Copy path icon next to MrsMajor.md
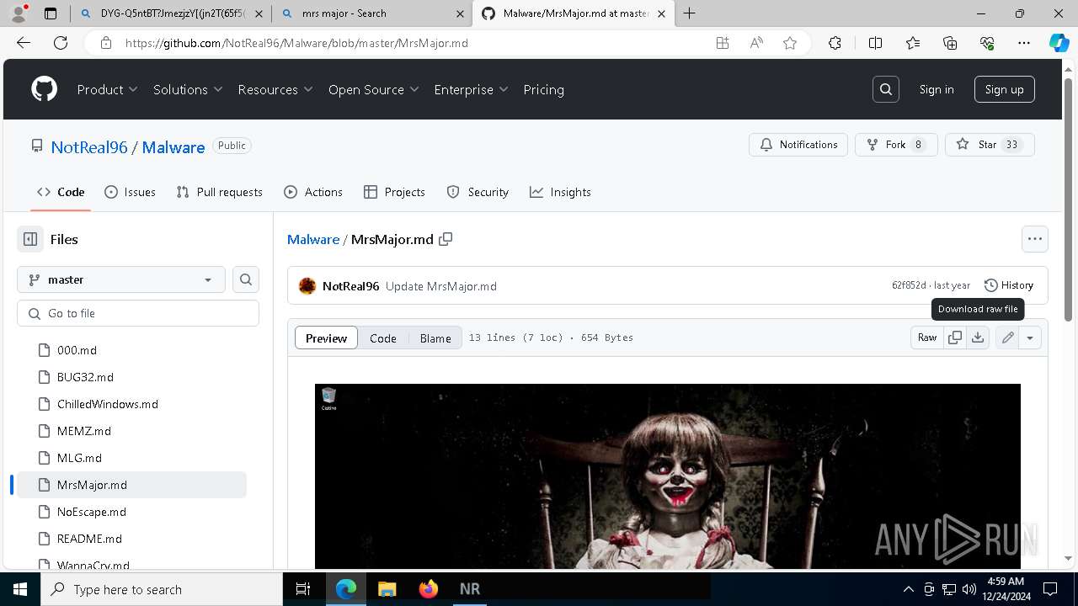1078x606 pixels. coord(446,239)
